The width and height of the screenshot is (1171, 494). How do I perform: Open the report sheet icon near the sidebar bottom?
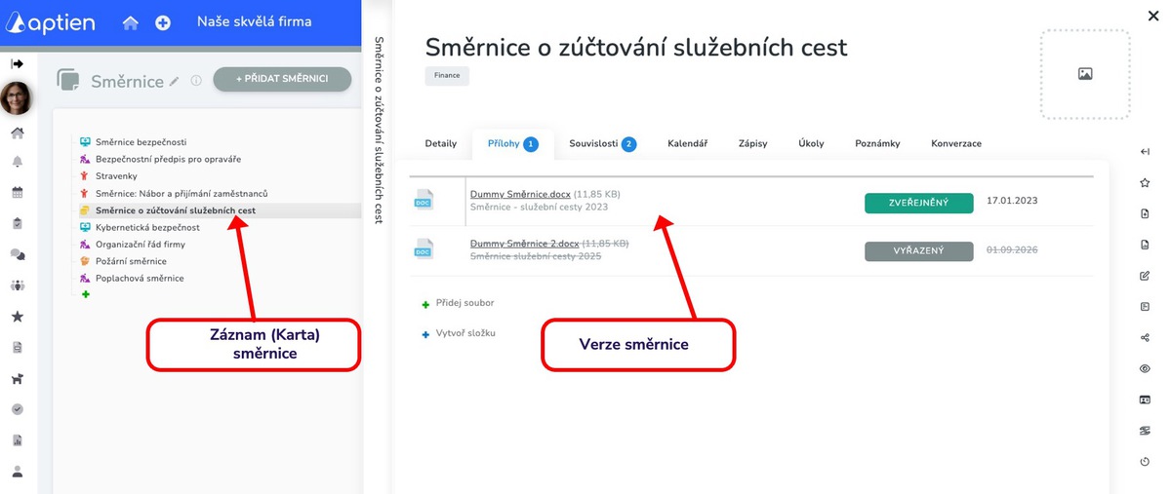point(17,440)
